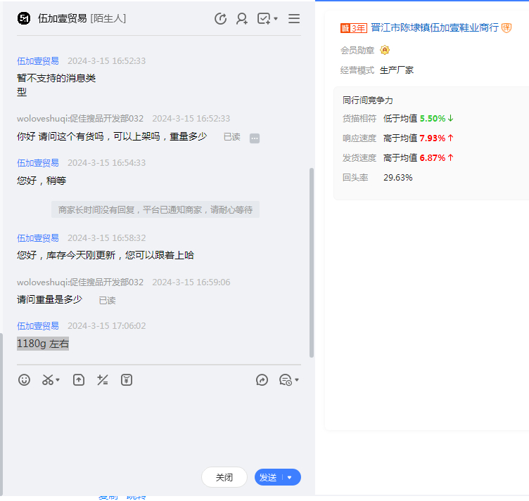This screenshot has height=501, width=529.
Task: Expand the scissors screenshot options dropdown
Action: pyautogui.click(x=58, y=380)
